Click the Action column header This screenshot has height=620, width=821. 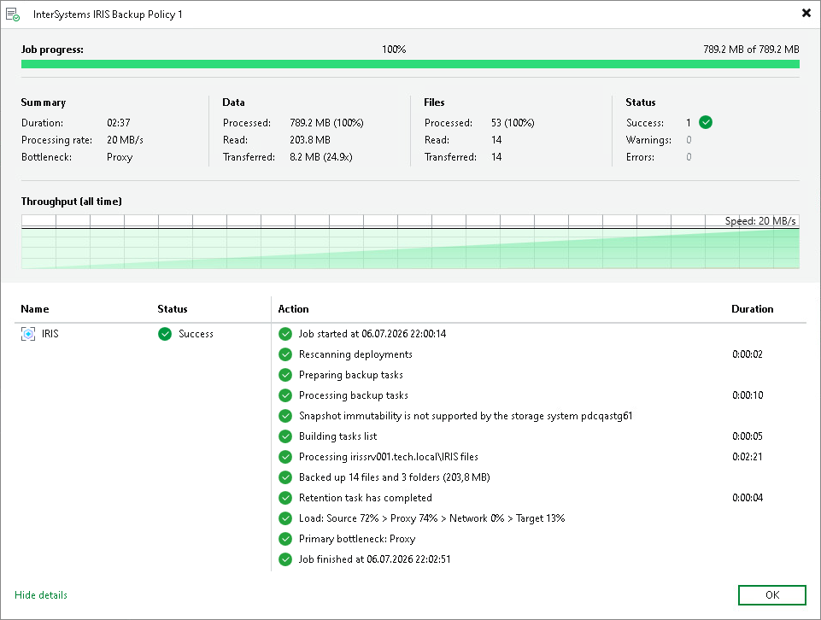tap(293, 308)
